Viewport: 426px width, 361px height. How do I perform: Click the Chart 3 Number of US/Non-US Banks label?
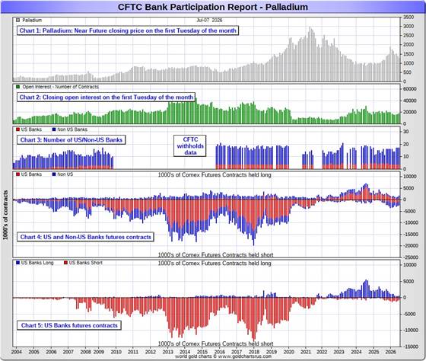click(72, 140)
